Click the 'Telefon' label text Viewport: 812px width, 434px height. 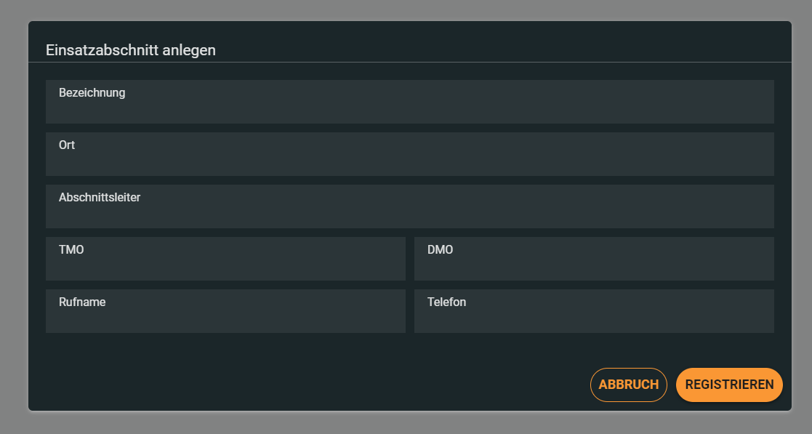click(x=446, y=302)
